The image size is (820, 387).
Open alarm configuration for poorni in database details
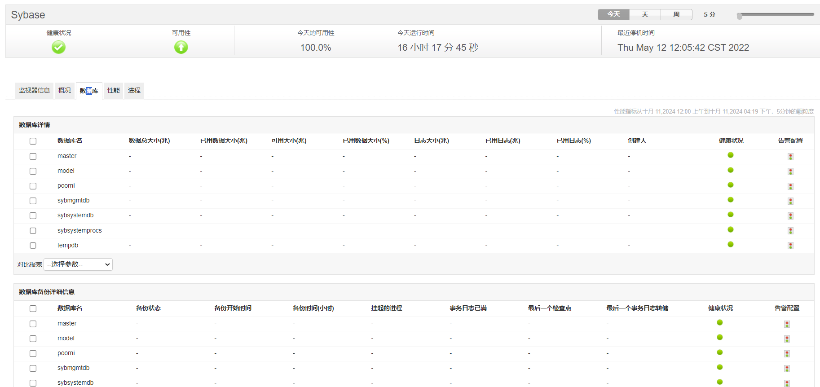[790, 186]
